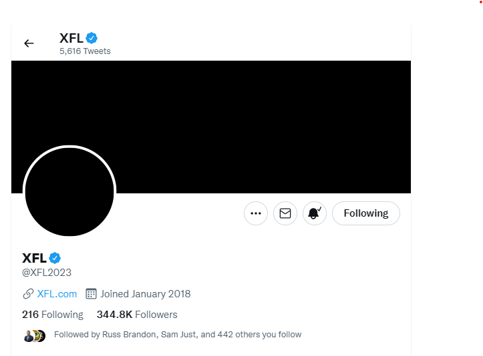Click the mutual followers' small avatars
The width and height of the screenshot is (483, 356).
[x=34, y=335]
